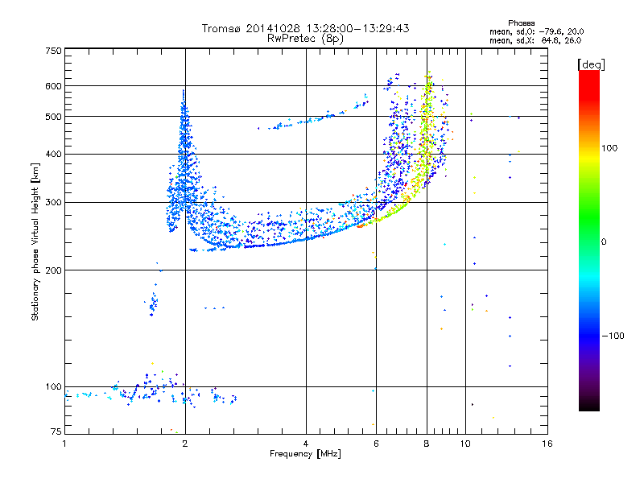Click the y-axis '600' tick label
The height and width of the screenshot is (483, 644).
point(53,86)
